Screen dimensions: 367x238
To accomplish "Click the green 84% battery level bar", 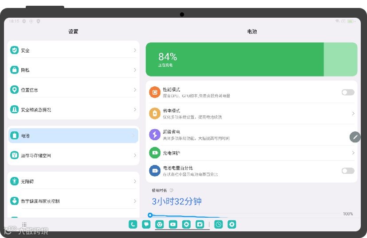I will (251, 59).
